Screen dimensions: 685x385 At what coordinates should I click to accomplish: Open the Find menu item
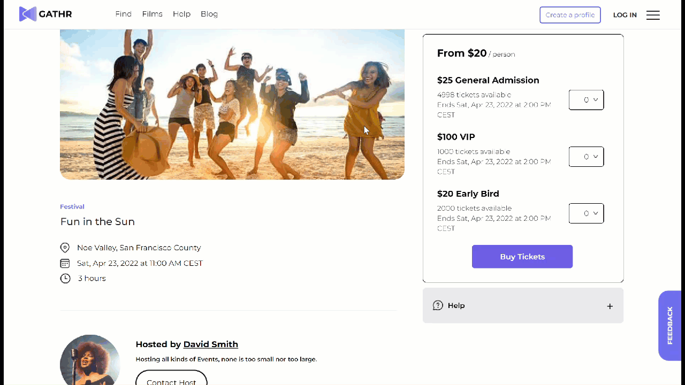coord(123,14)
